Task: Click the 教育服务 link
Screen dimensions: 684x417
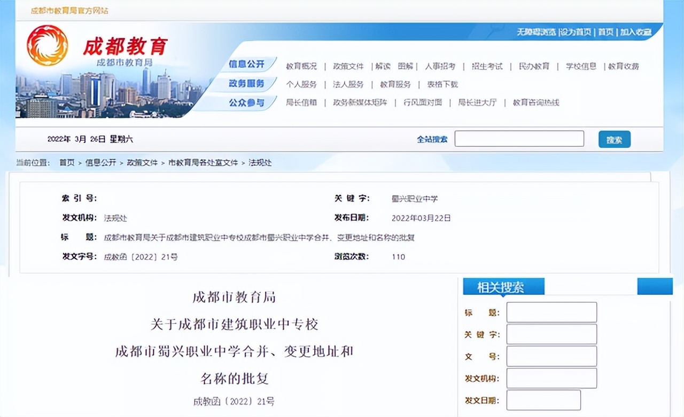Action: point(395,84)
